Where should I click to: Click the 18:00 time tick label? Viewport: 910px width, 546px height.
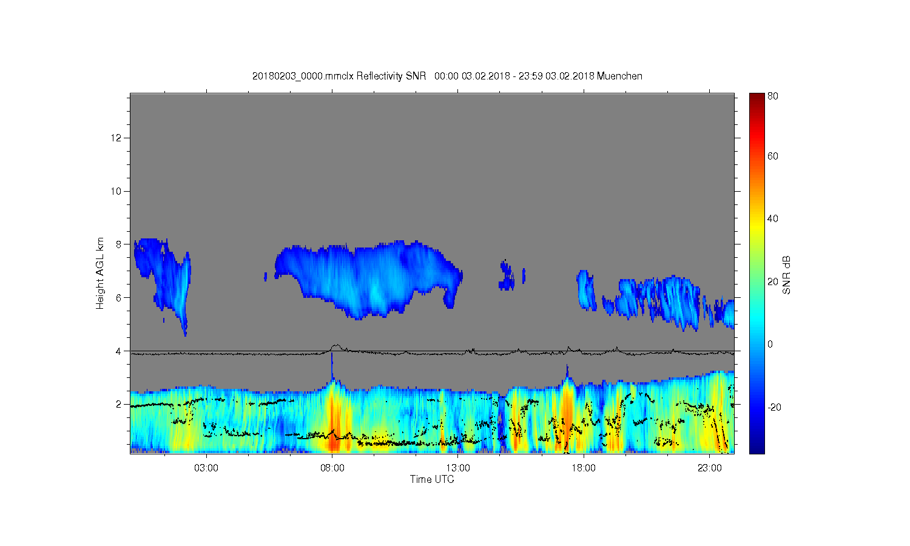coord(584,468)
